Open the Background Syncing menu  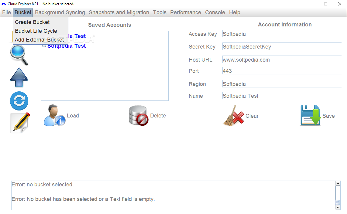(60, 12)
